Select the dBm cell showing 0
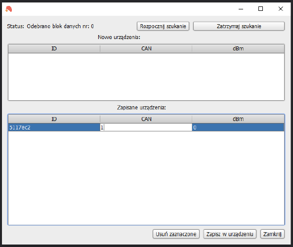293x247 pixels. [238, 127]
